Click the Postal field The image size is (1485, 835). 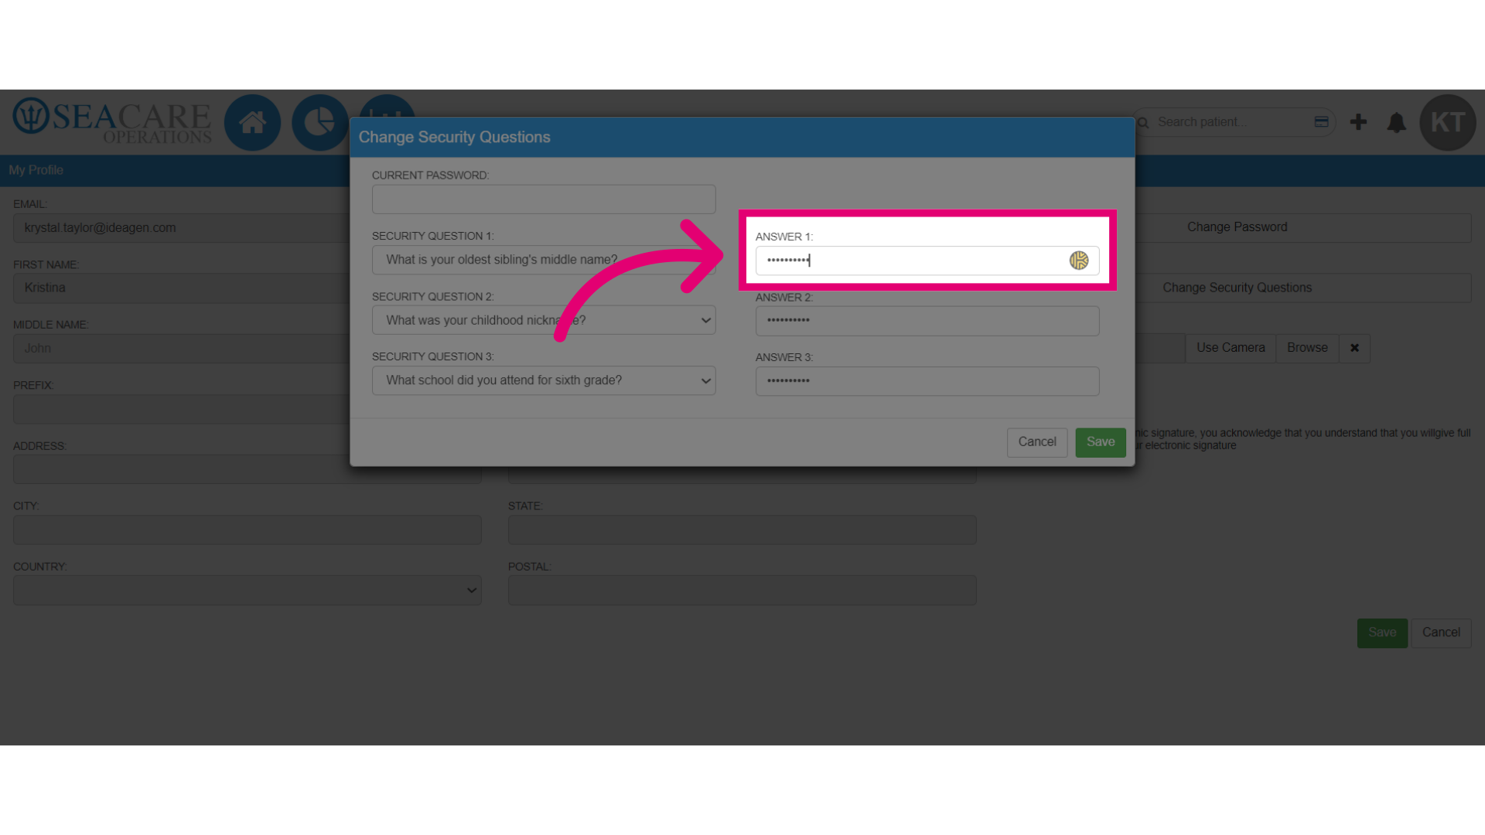742,590
